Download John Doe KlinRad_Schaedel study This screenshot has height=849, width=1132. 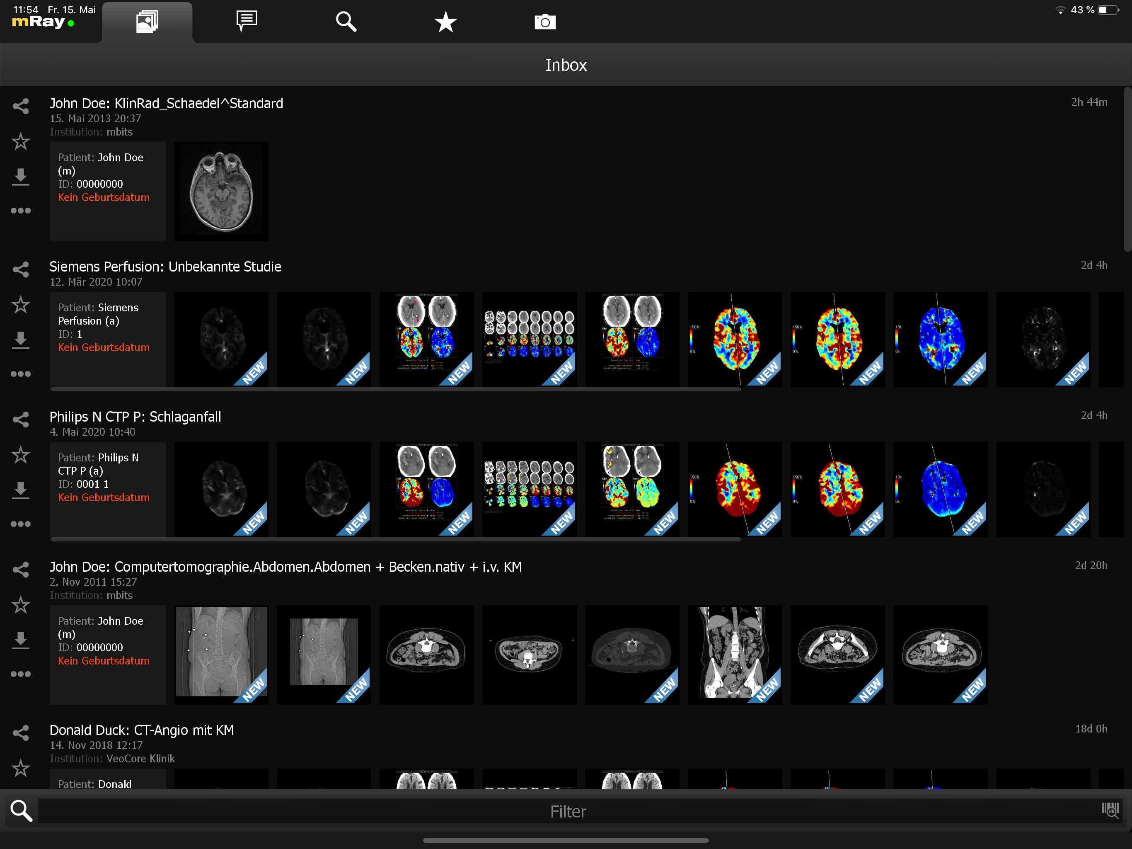(x=20, y=177)
